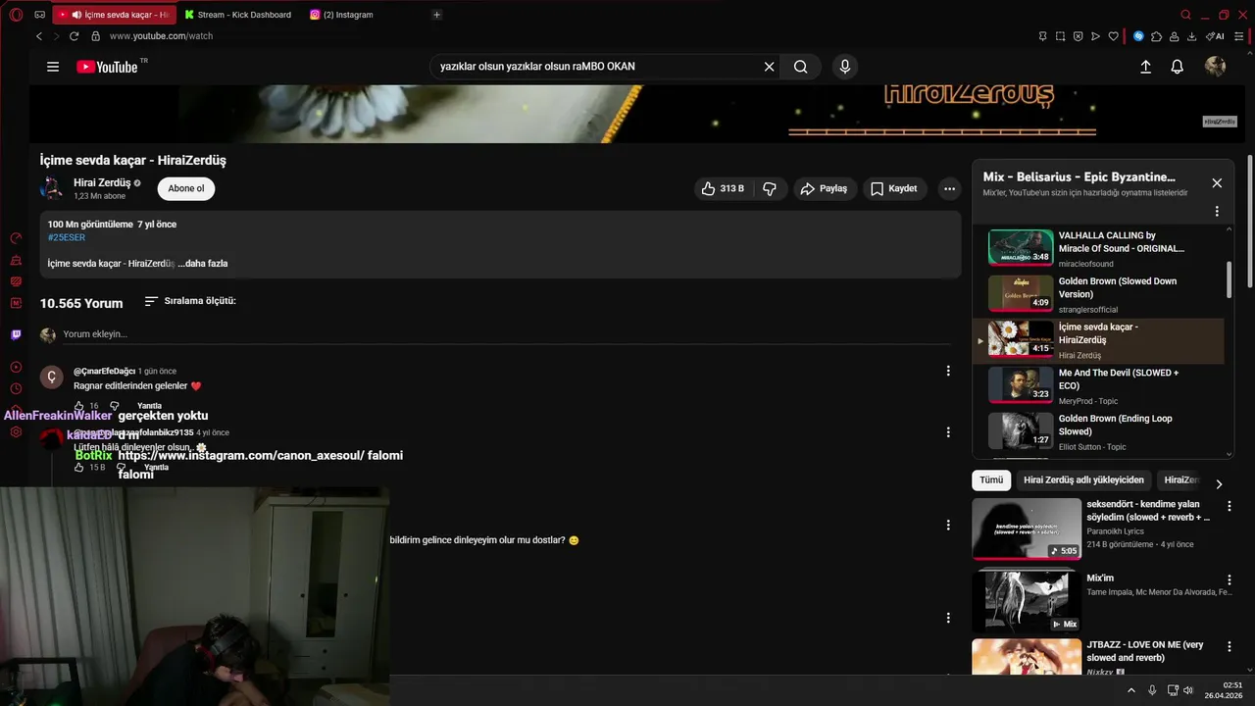
Task: Navigate back in the browser
Action: 39,36
